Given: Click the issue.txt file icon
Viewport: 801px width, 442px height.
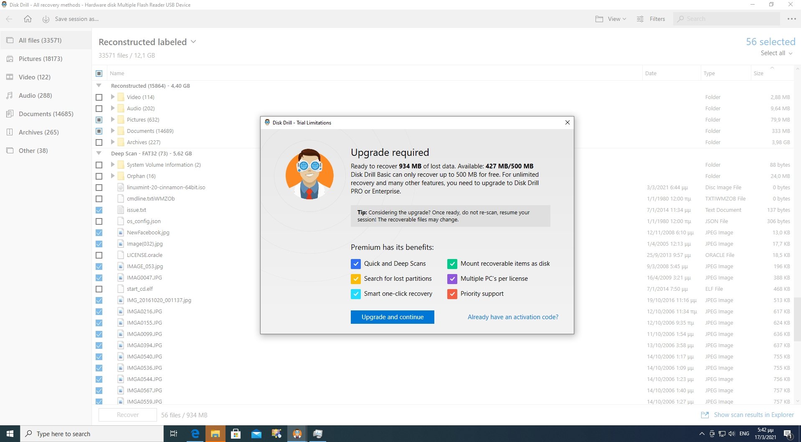Looking at the screenshot, I should pyautogui.click(x=121, y=210).
